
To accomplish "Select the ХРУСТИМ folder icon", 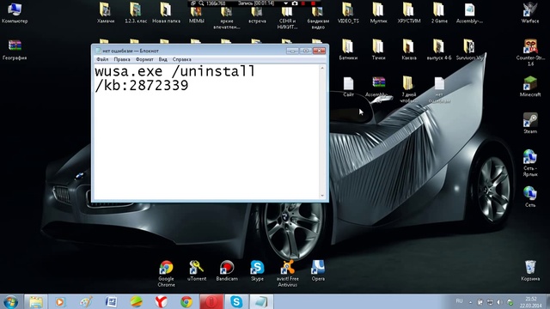I will point(409,13).
